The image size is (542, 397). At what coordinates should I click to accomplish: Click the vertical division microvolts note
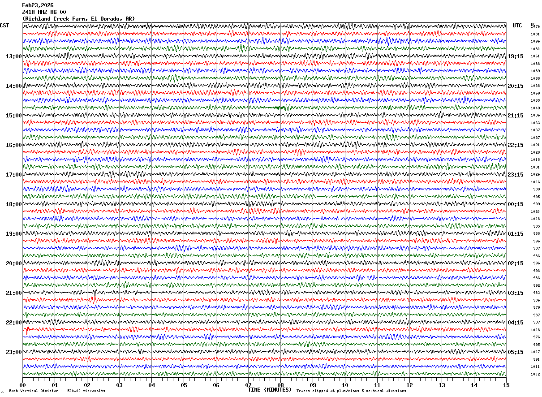[x=57, y=391]
